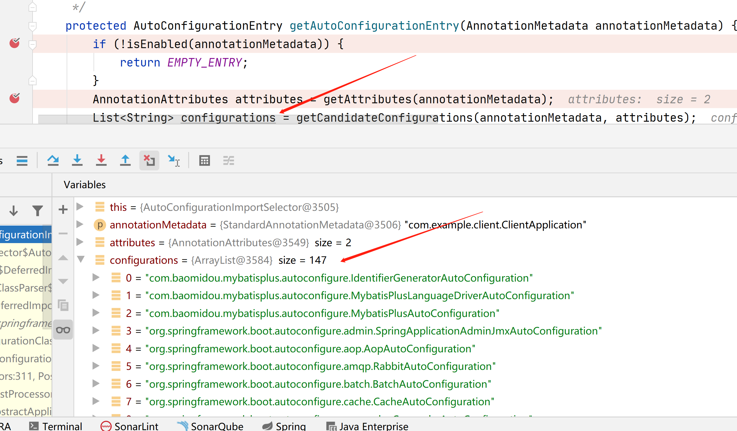
Task: Select the annotationMetadata variable row
Action: (x=158, y=225)
